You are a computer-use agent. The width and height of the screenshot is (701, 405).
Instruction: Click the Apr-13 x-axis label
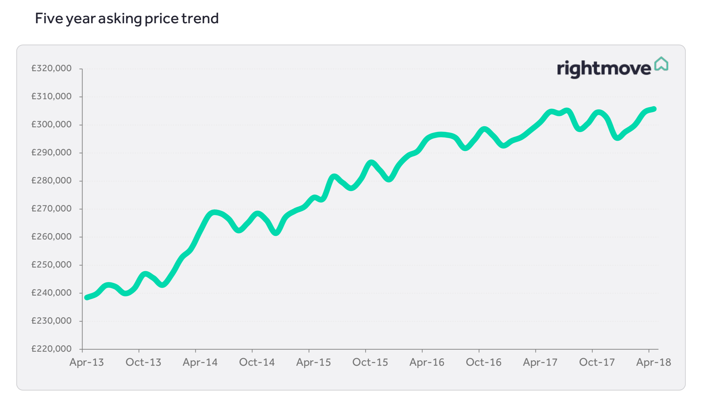coord(86,362)
